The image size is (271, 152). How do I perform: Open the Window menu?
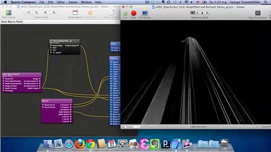click(x=86, y=2)
